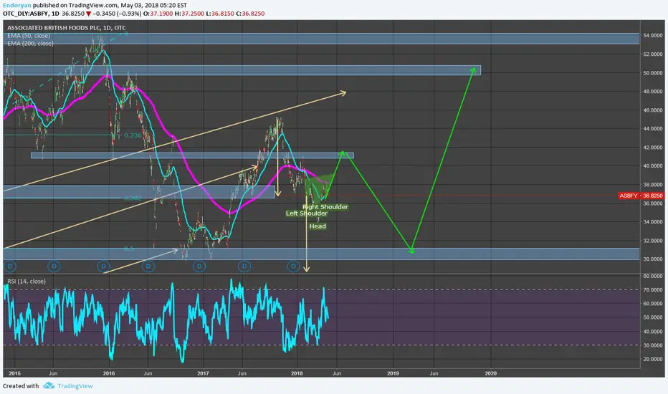
Task: Click the 48.0000 price axis label
Action: (652, 91)
